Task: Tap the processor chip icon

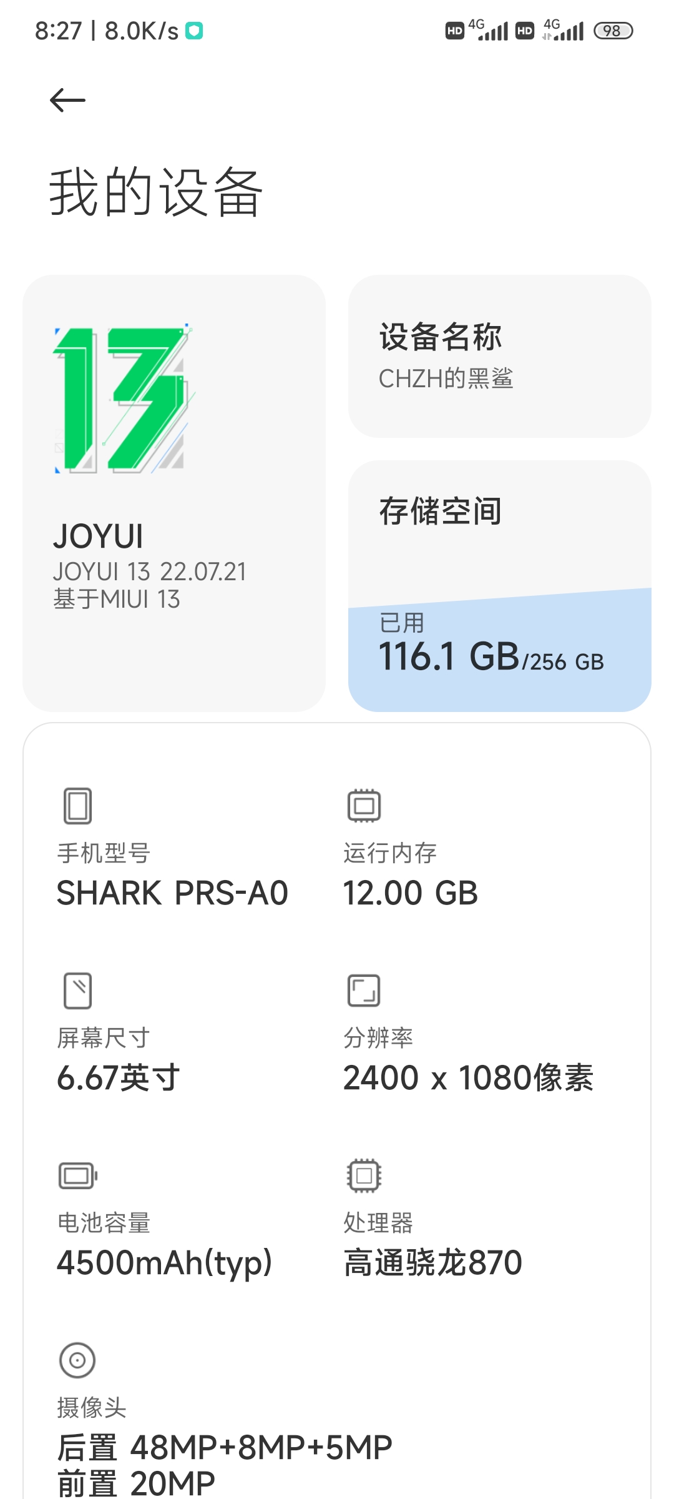Action: click(x=364, y=1175)
